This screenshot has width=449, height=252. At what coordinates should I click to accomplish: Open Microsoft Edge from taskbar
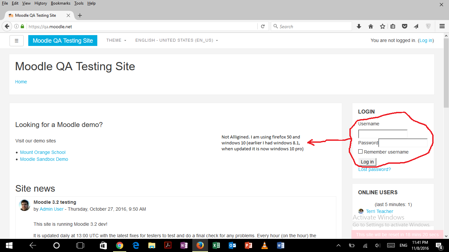click(x=135, y=245)
